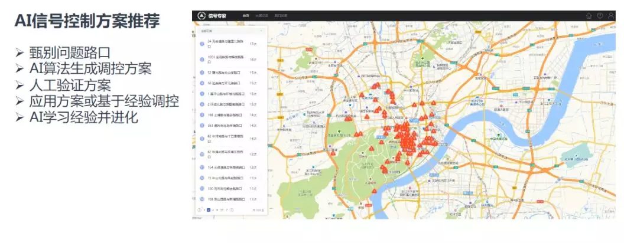Jump to page 7 in pagination
Image resolution: width=624 pixels, height=243 pixels.
(x=226, y=209)
